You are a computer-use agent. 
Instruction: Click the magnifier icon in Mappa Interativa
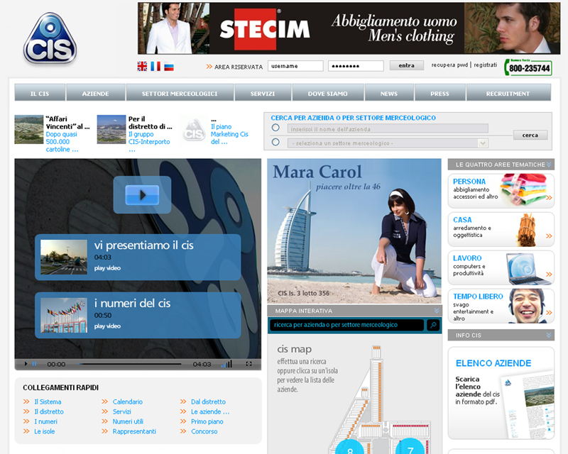(433, 325)
